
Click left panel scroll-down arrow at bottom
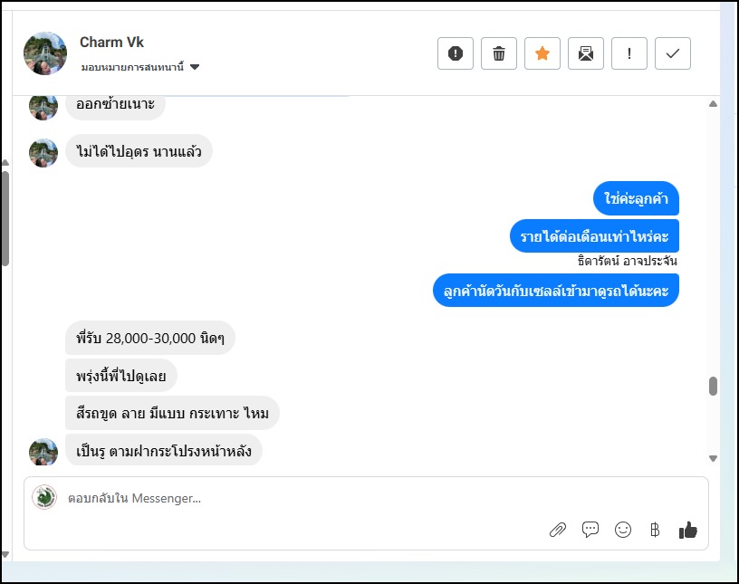[x=5, y=555]
